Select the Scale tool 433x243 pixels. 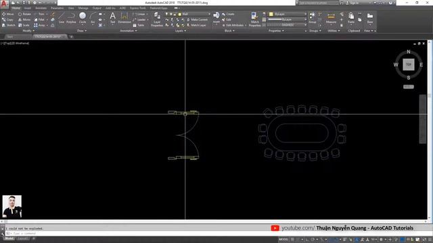coord(24,25)
